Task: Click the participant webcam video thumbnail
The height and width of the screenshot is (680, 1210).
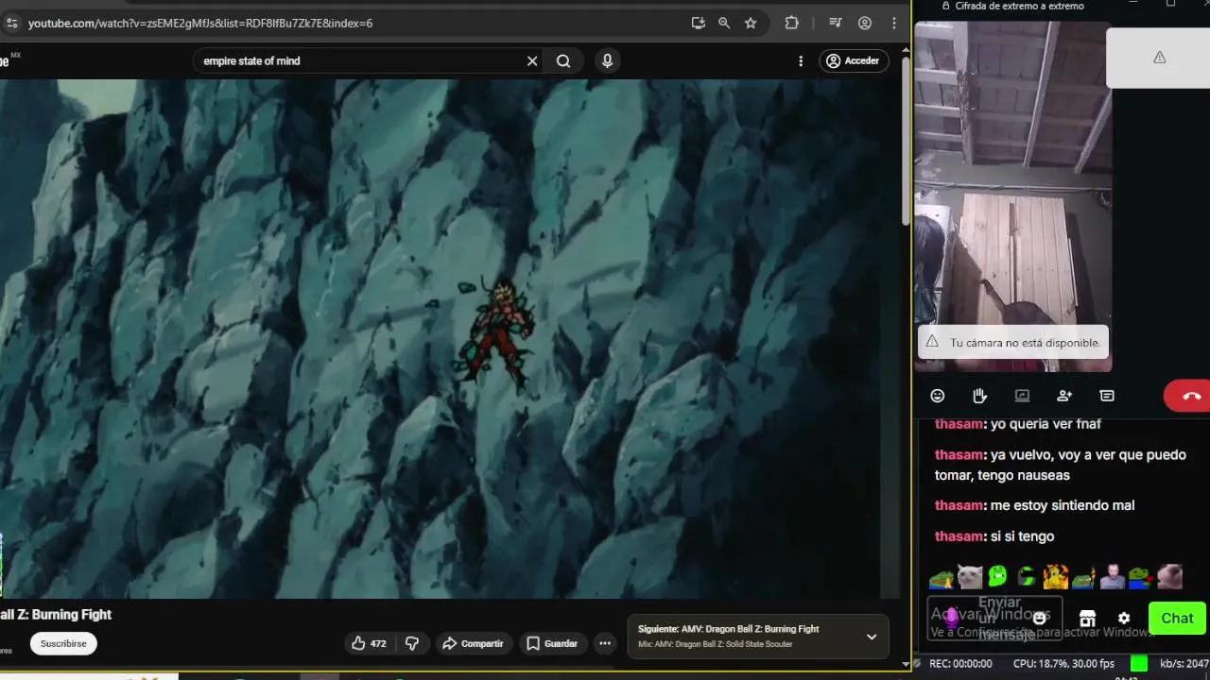Action: (x=1013, y=196)
